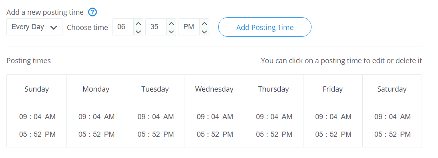Select Thursday 09:04 AM posting time
This screenshot has height=158, width=438.
(274, 117)
